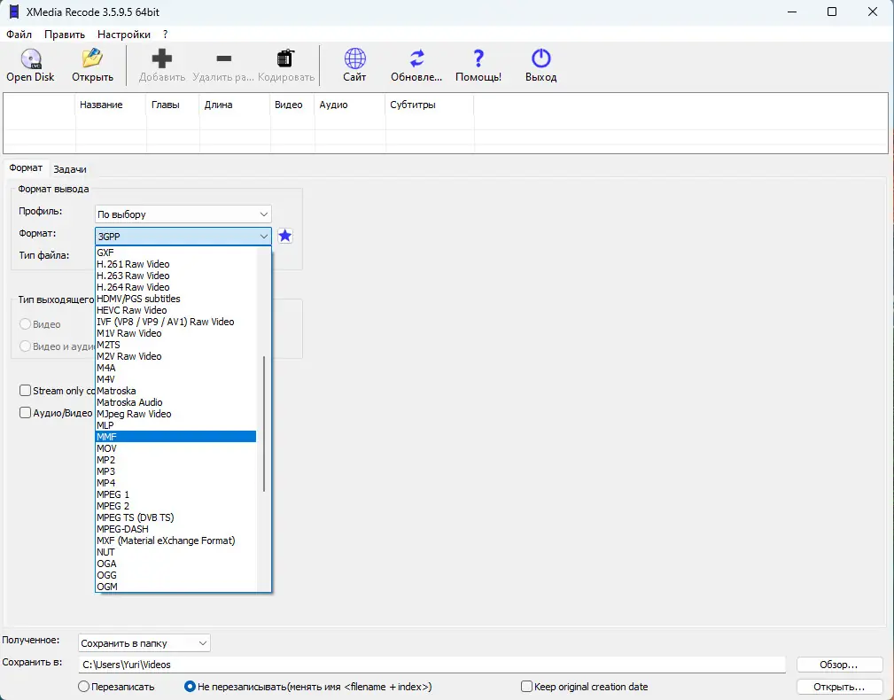Switch to the Задачи tab
Image resolution: width=894 pixels, height=700 pixels.
(x=70, y=169)
